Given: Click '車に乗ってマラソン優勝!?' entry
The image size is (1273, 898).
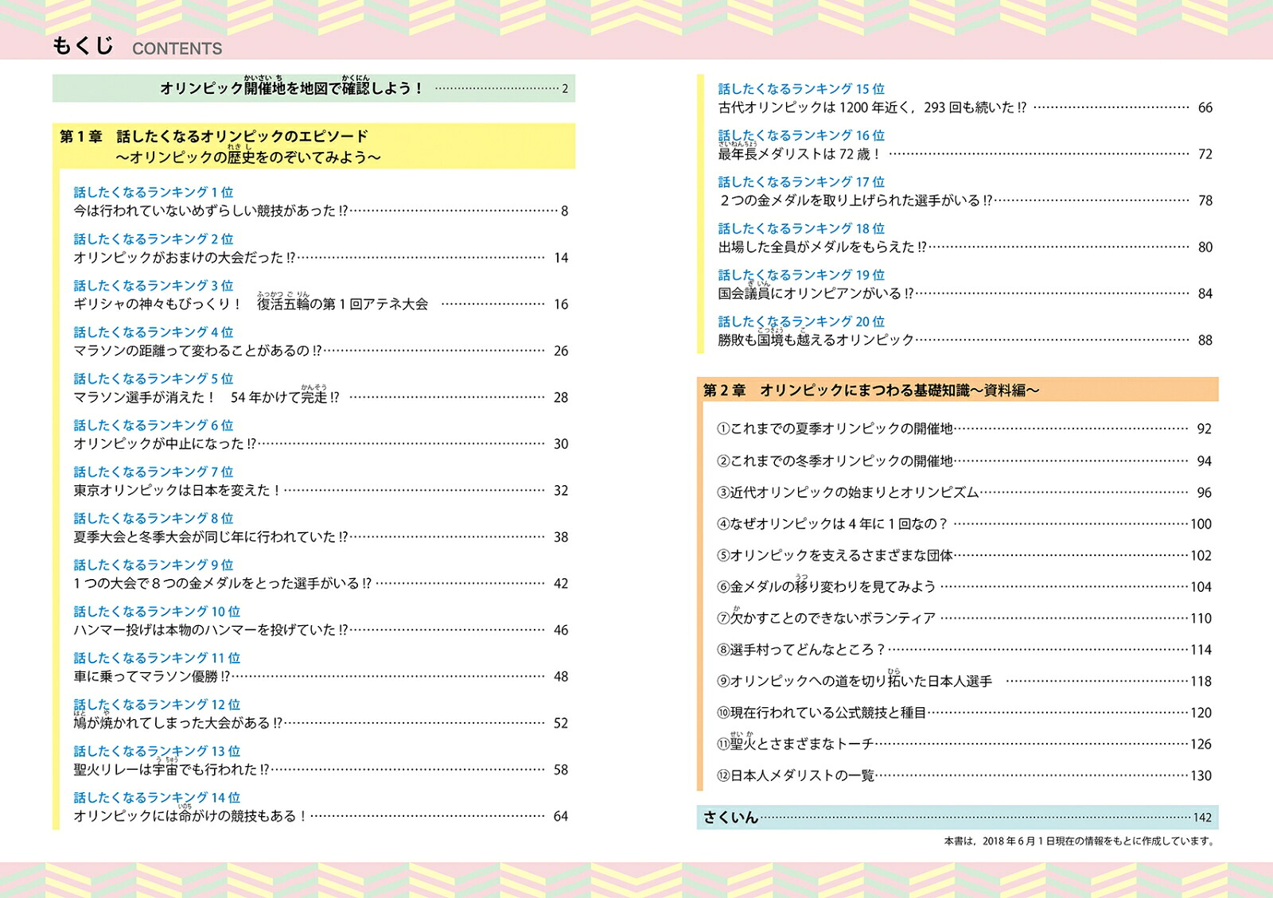Looking at the screenshot, I should 321,677.
